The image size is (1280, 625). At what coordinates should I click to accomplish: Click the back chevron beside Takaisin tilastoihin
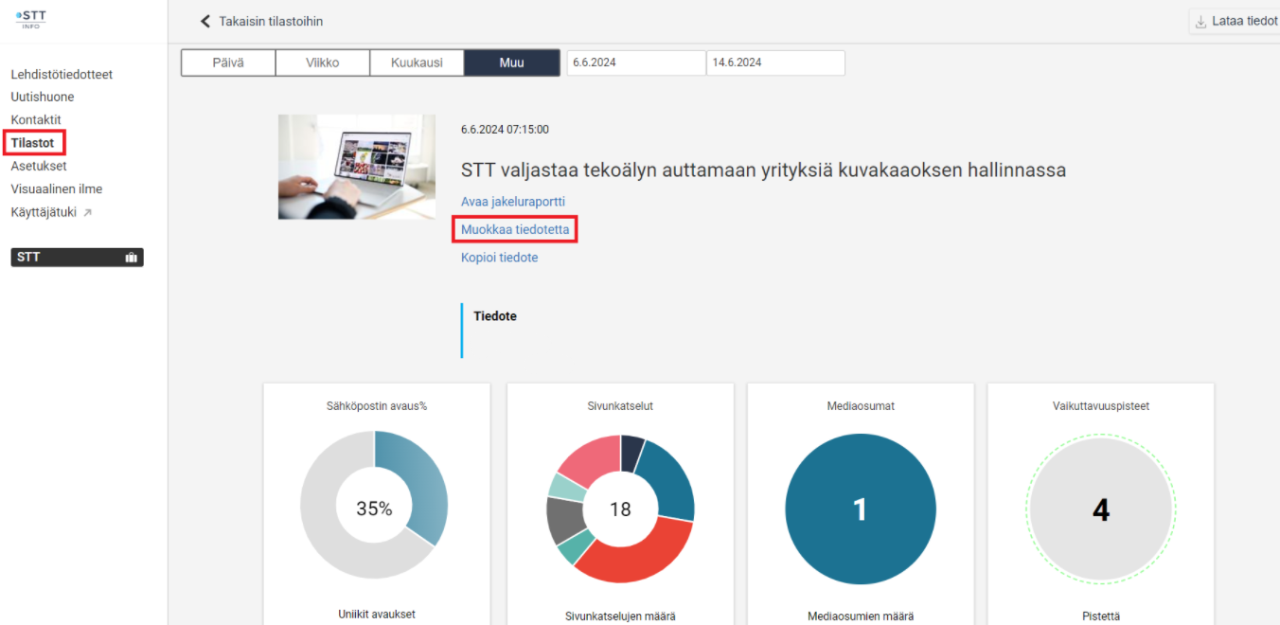tap(205, 21)
